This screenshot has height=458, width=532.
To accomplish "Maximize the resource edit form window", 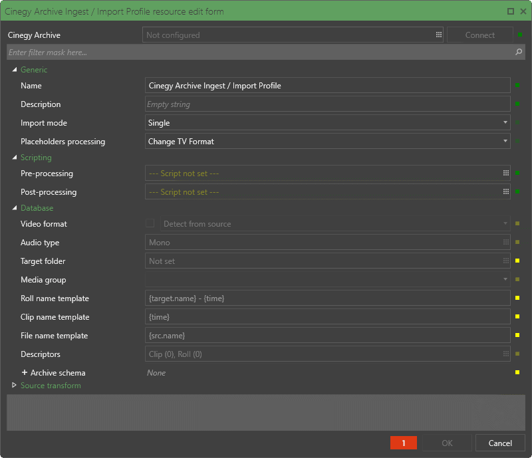I will [511, 11].
